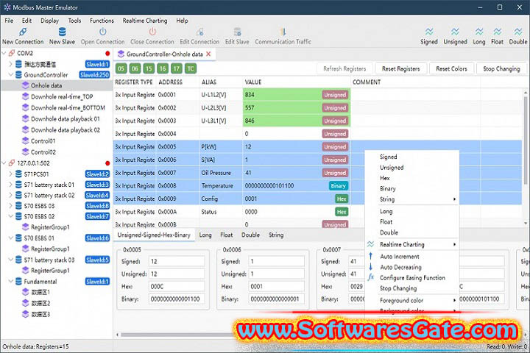The height and width of the screenshot is (353, 530).
Task: Click the Signed chart icon in toolbar
Action: (429, 32)
